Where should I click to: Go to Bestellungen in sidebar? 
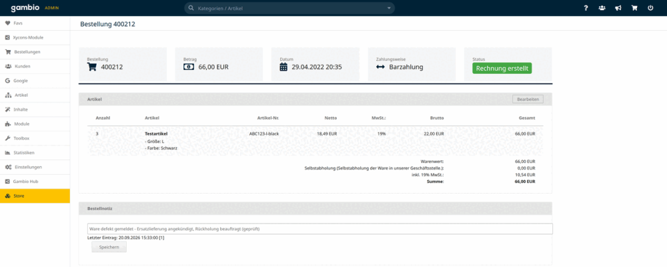[35, 52]
